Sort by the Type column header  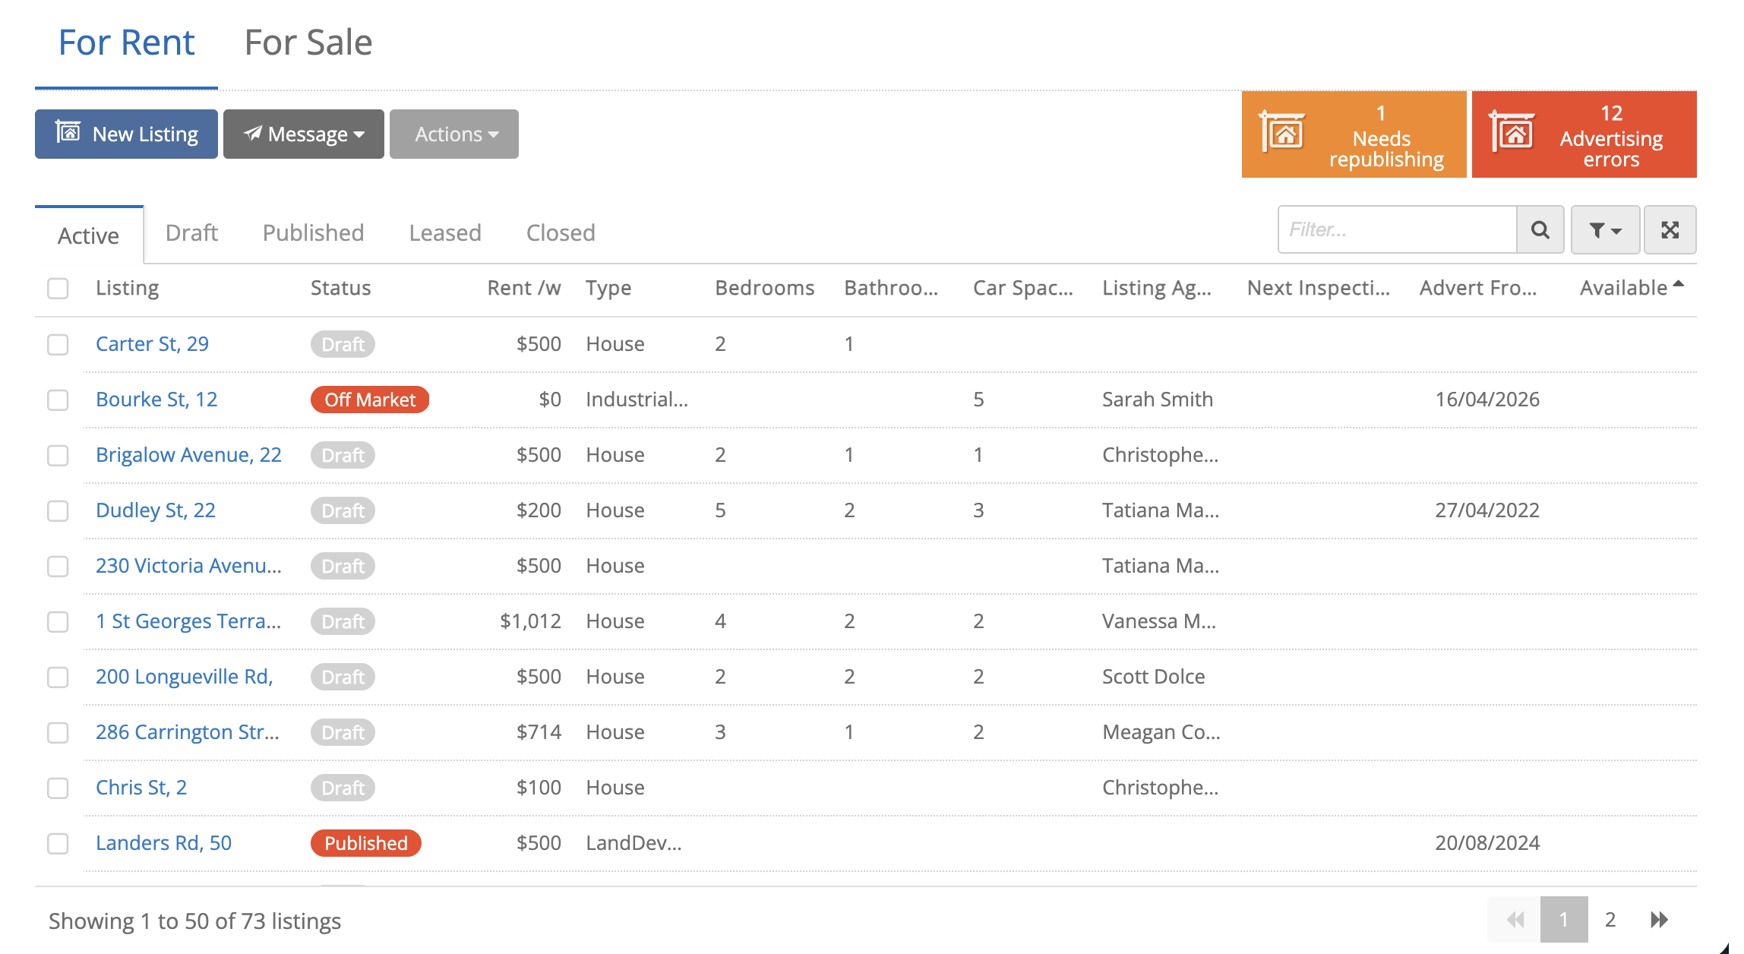coord(608,289)
